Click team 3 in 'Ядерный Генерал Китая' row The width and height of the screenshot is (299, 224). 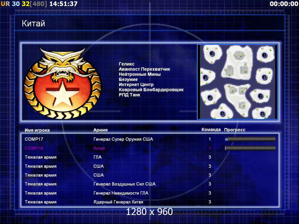210,202
